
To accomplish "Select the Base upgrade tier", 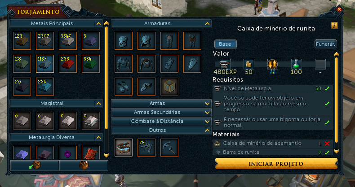I will [226, 44].
